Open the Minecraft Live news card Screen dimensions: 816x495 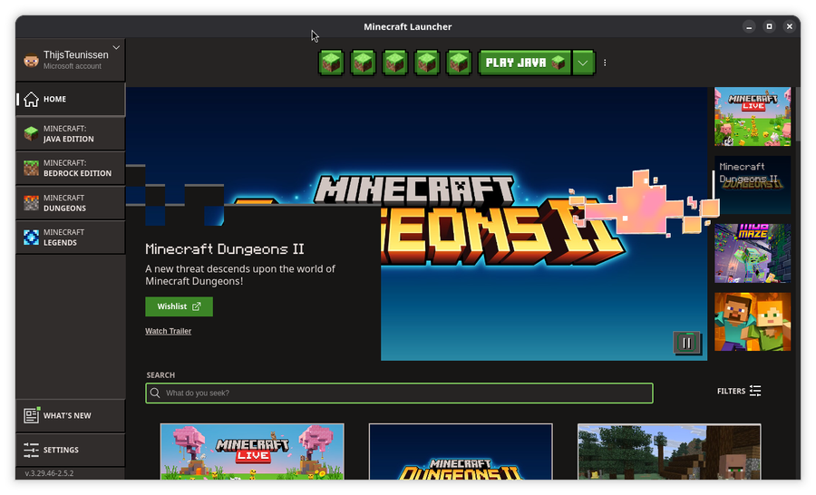point(252,451)
